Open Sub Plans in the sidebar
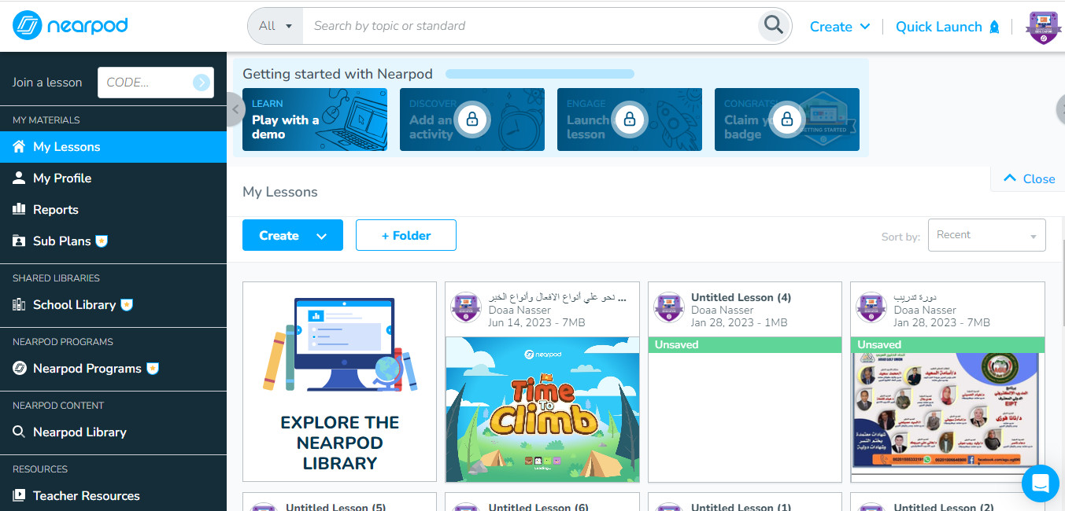 point(113,241)
